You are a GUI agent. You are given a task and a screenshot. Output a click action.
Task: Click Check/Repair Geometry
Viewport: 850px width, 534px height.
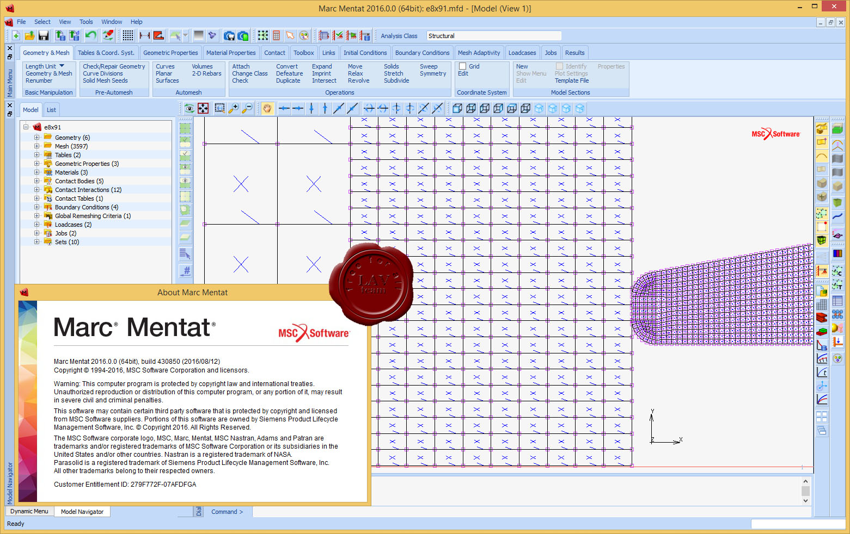(114, 66)
